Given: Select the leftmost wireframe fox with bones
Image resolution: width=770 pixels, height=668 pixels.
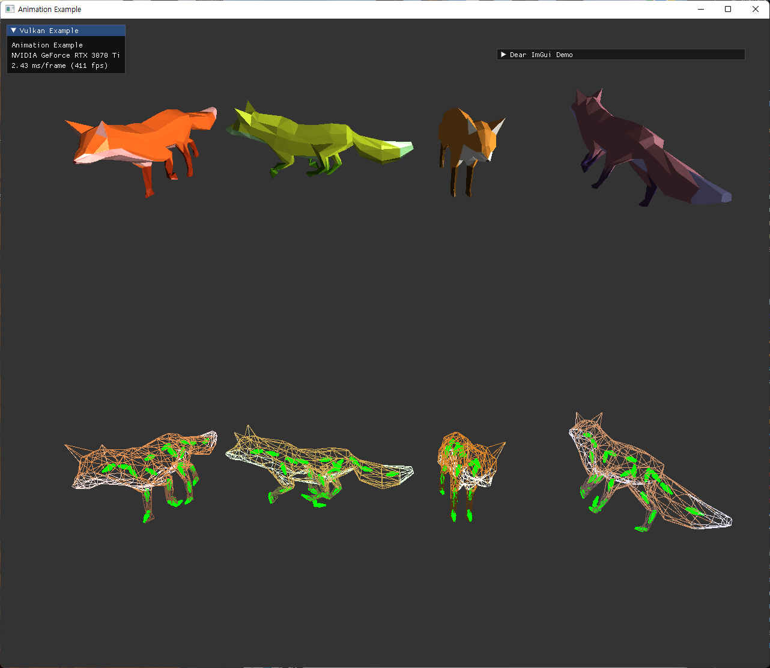Looking at the screenshot, I should click(x=141, y=476).
